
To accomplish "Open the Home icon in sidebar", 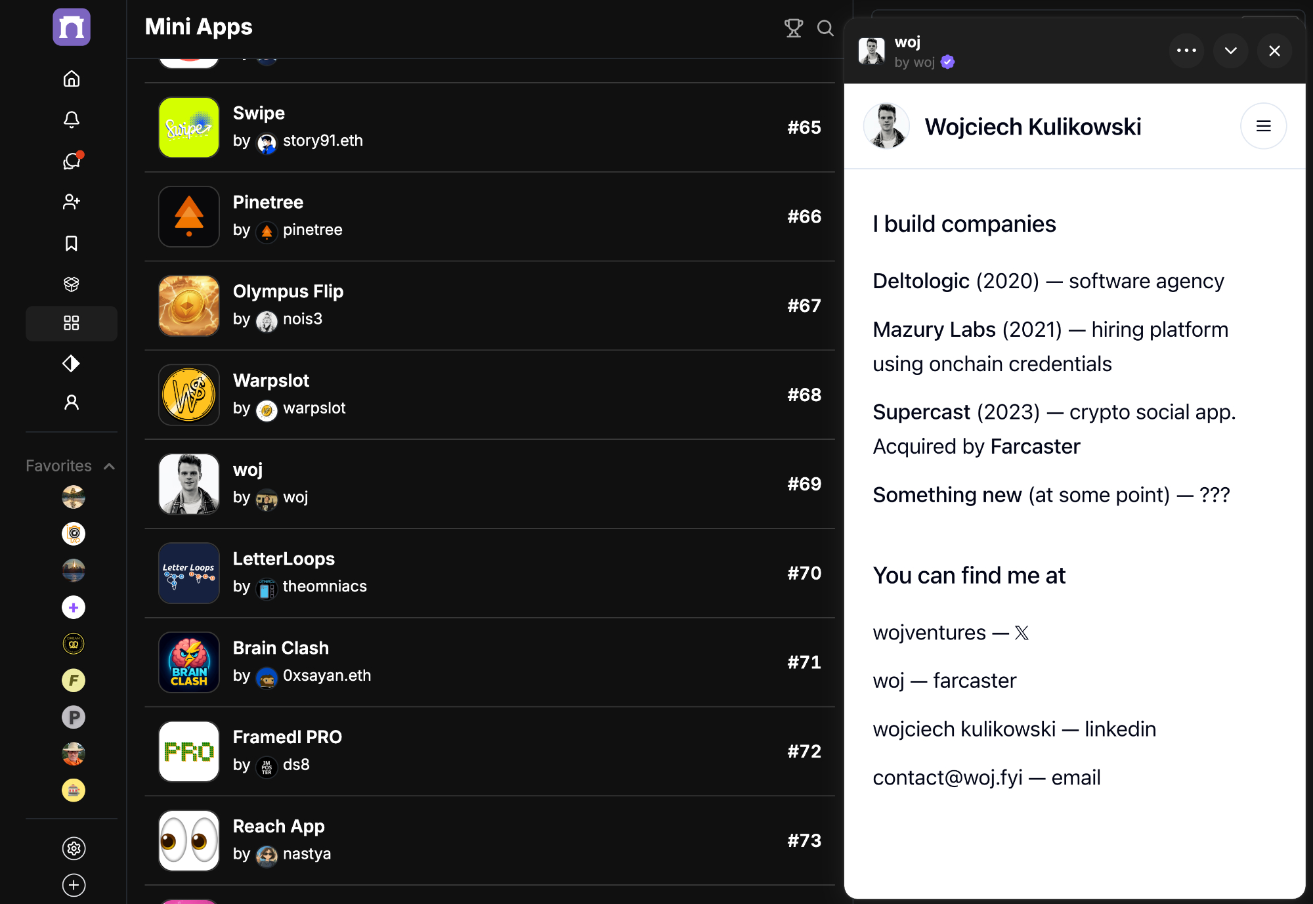I will (x=72, y=79).
